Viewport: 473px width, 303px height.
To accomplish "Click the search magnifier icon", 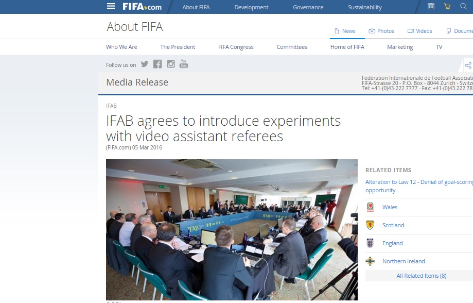I will point(463,6).
